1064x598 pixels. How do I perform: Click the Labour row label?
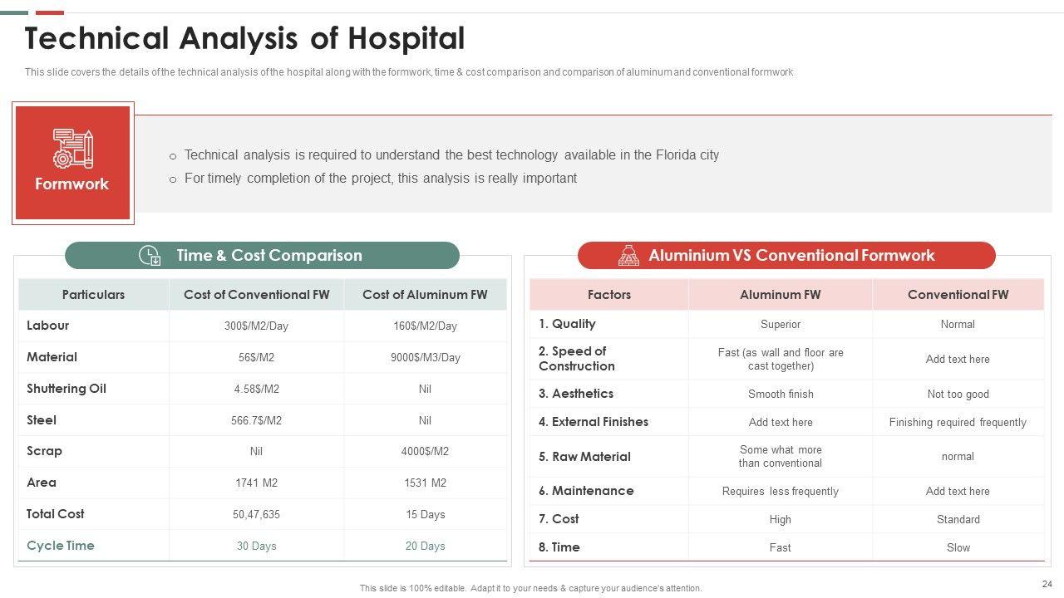[48, 326]
